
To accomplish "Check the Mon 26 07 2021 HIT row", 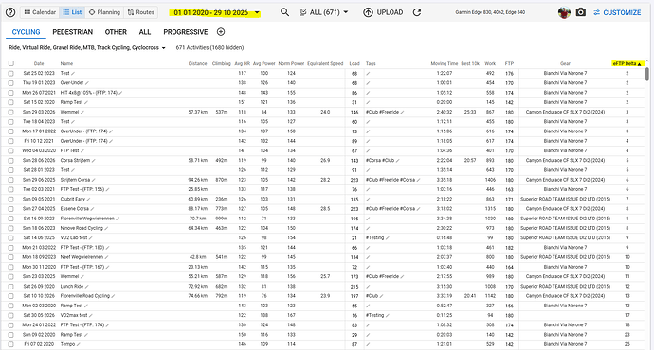I will pos(11,93).
